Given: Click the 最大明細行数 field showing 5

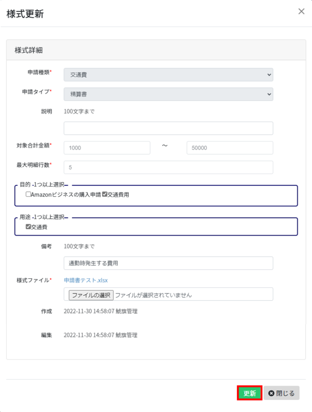Looking at the screenshot, I should 168,167.
